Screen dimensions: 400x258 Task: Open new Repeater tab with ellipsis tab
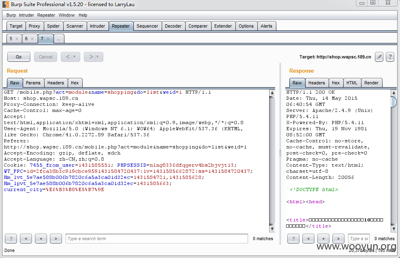[x=59, y=39]
